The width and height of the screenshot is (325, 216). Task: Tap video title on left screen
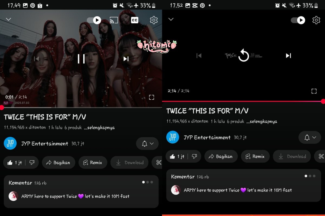[45, 117]
